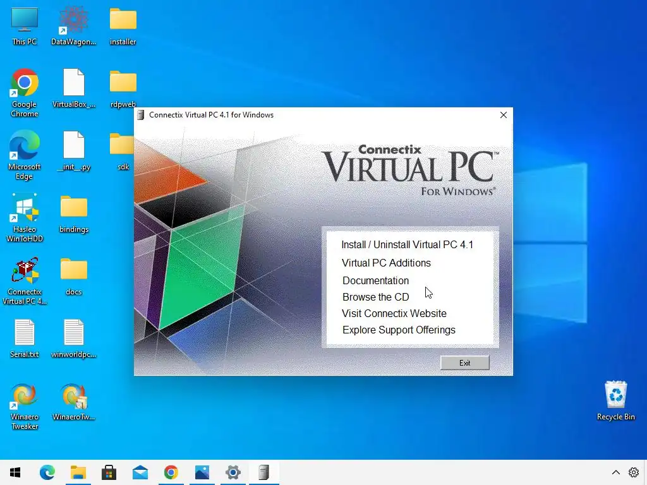Viewport: 647px width, 485px height.
Task: Select the Hasleo WinToHDD shortcut
Action: [25, 218]
